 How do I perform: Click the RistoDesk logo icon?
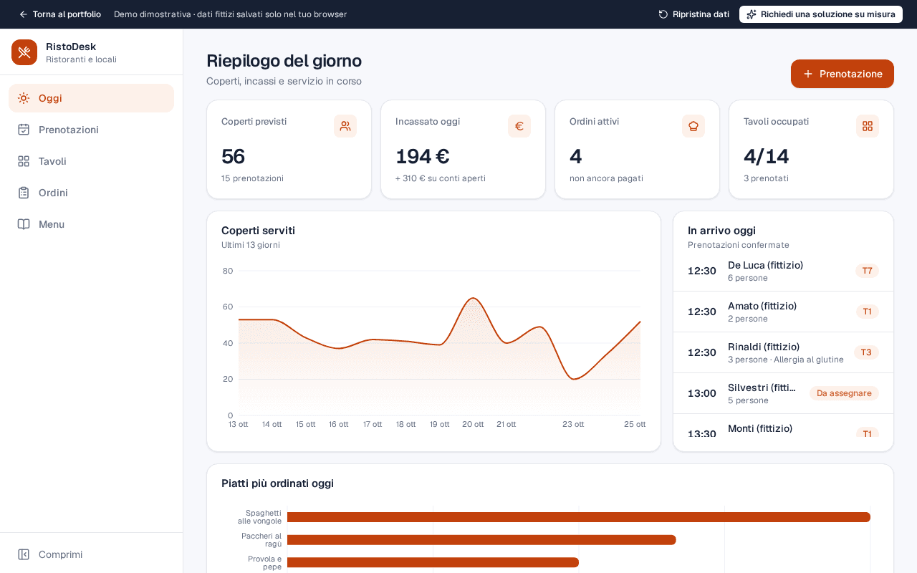(24, 52)
